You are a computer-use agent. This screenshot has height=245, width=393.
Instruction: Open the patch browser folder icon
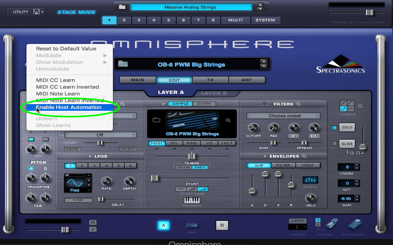[123, 64]
